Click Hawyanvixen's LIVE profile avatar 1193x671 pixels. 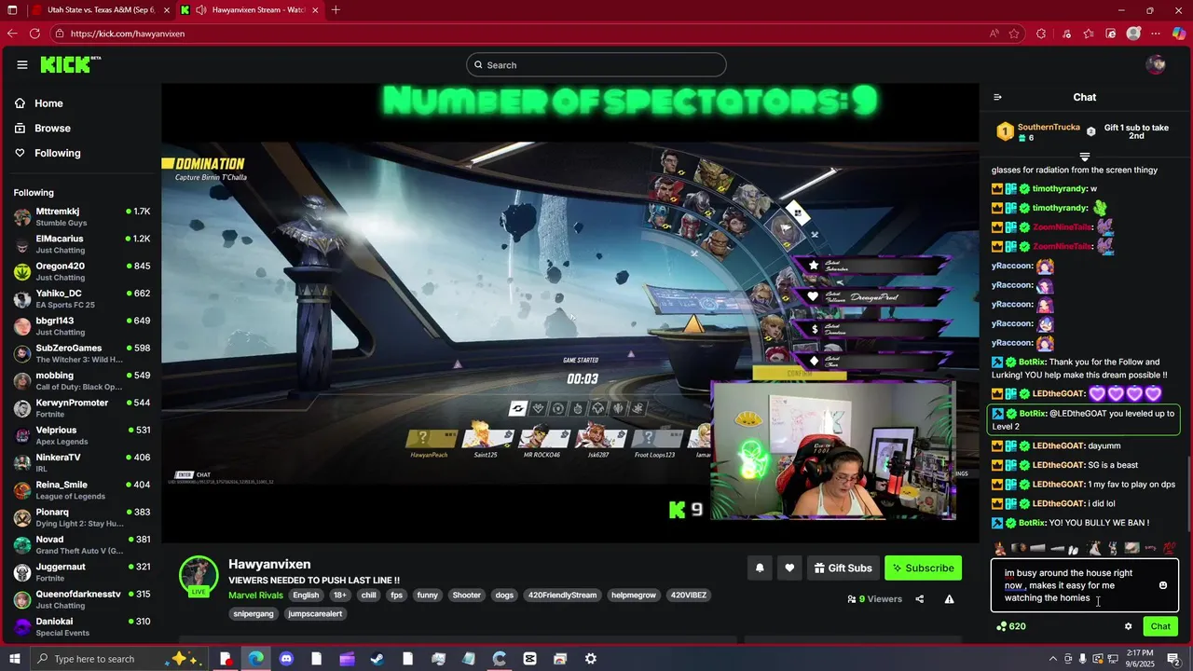(199, 577)
